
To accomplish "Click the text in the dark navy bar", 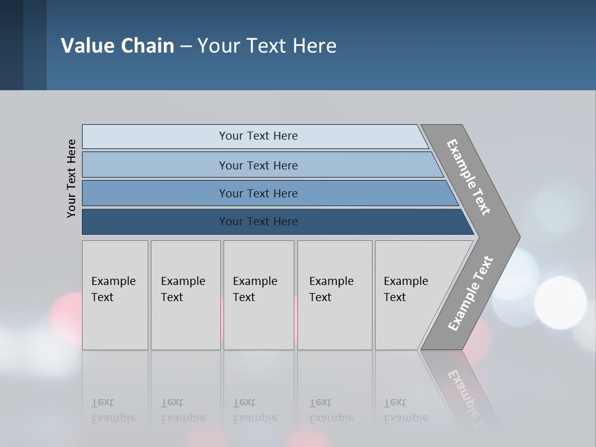I will click(x=258, y=221).
